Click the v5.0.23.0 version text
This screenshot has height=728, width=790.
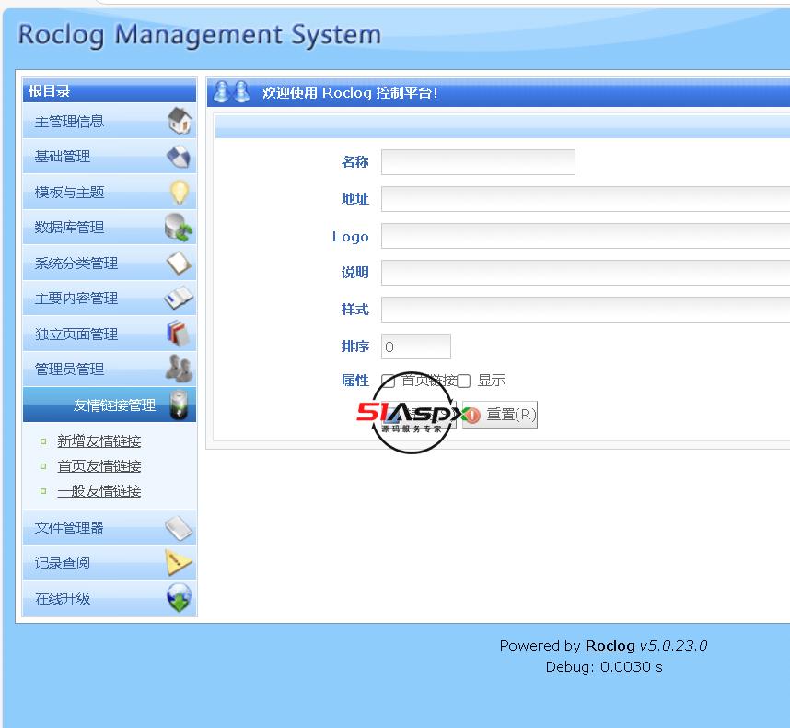[673, 646]
